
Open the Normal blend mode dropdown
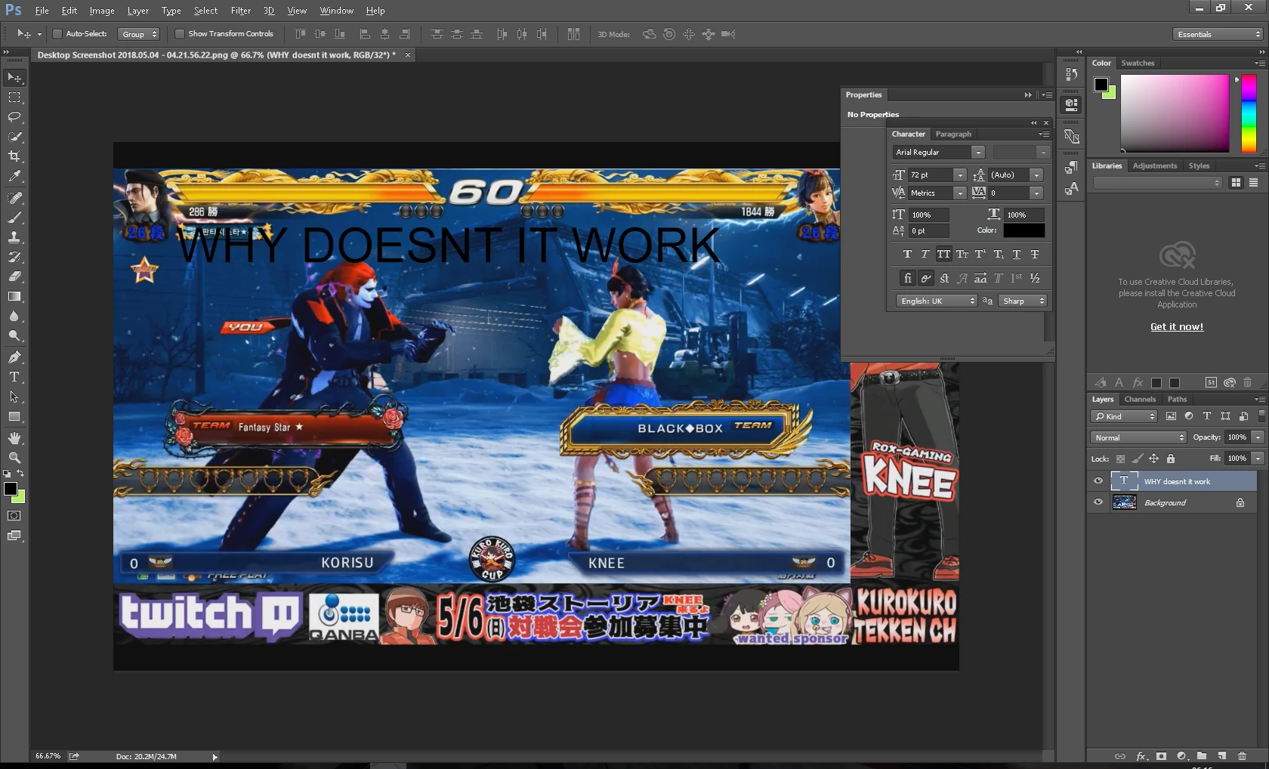point(1139,437)
